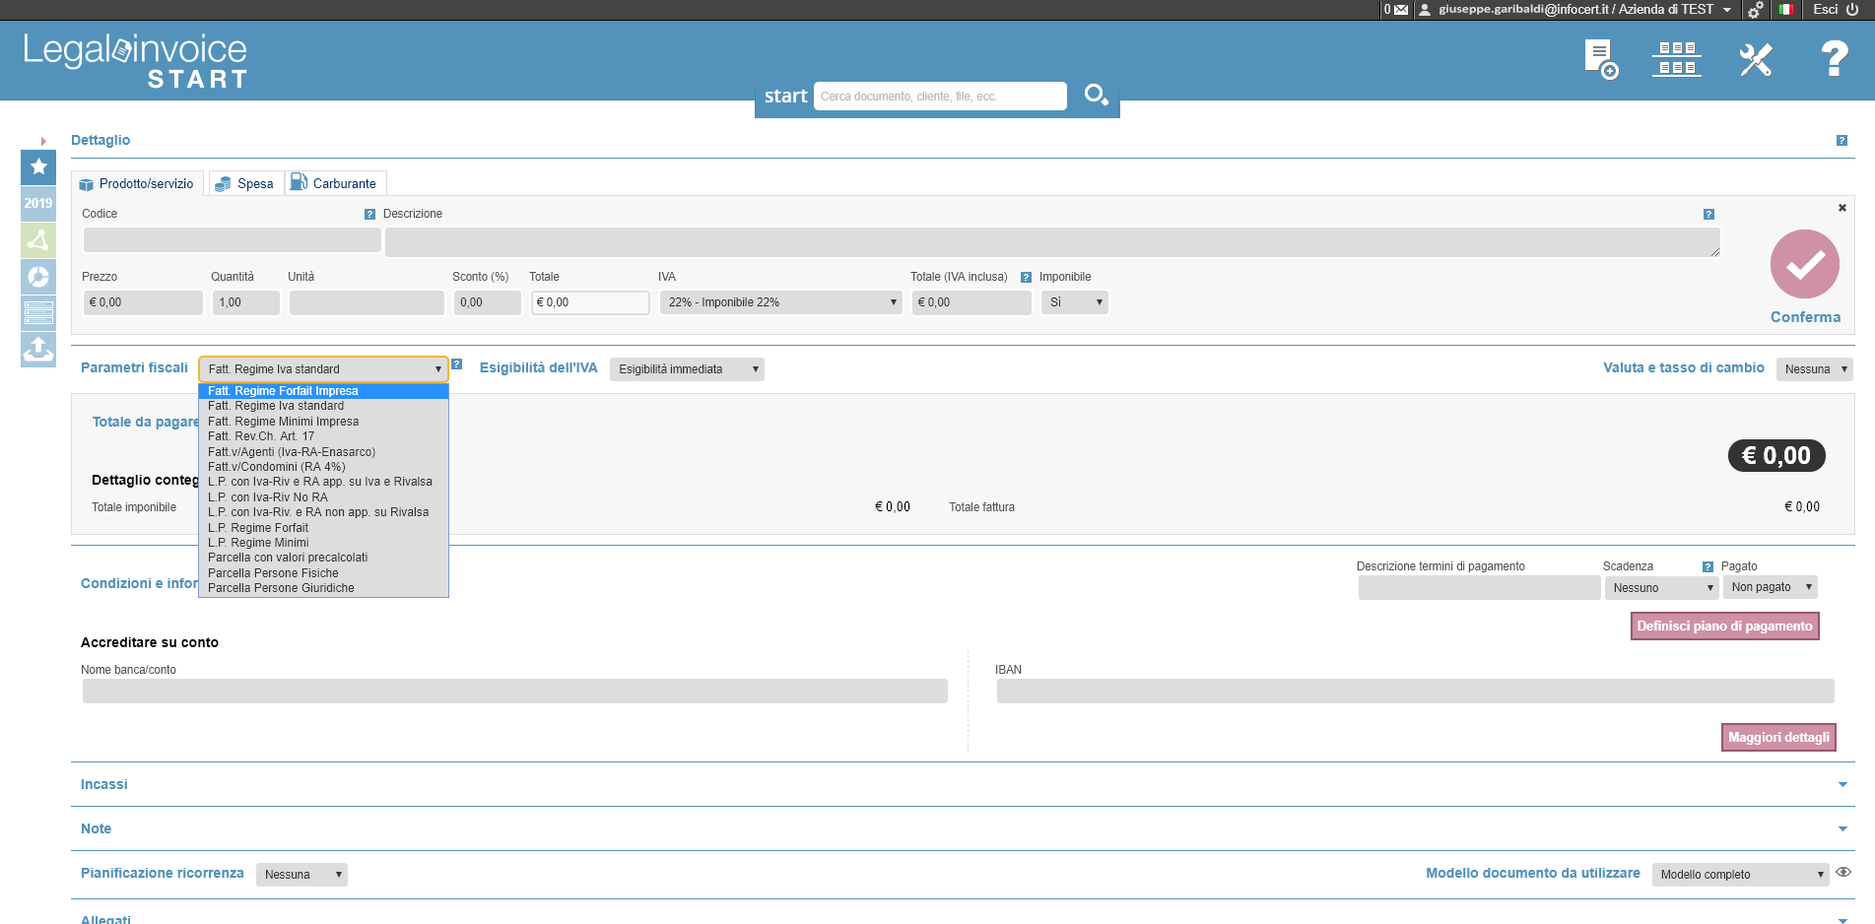Click the Descrizione text field
This screenshot has width=1875, height=924.
tap(1051, 241)
